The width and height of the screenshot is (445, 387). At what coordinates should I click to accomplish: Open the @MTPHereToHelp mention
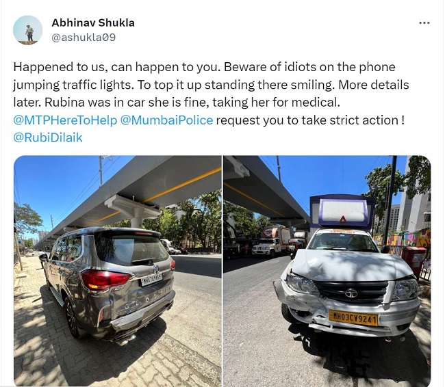coord(65,120)
